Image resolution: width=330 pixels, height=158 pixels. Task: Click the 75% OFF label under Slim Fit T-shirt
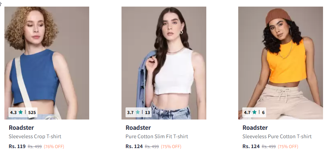coord(171,146)
